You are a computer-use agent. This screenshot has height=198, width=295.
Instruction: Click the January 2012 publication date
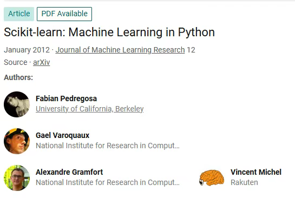pos(27,50)
